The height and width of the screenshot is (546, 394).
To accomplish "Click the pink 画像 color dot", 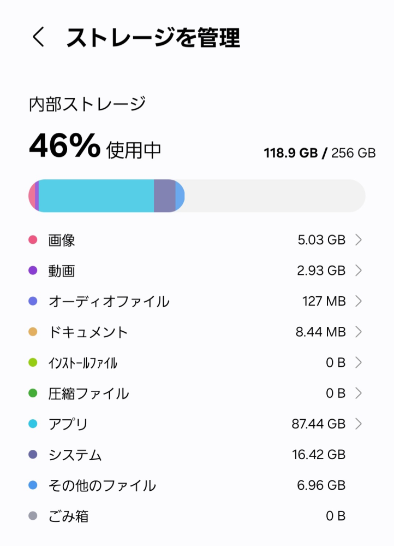I will [x=33, y=240].
